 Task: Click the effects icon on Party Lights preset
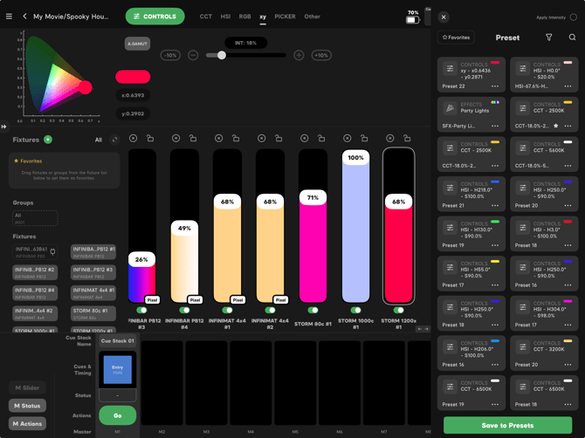coord(450,108)
